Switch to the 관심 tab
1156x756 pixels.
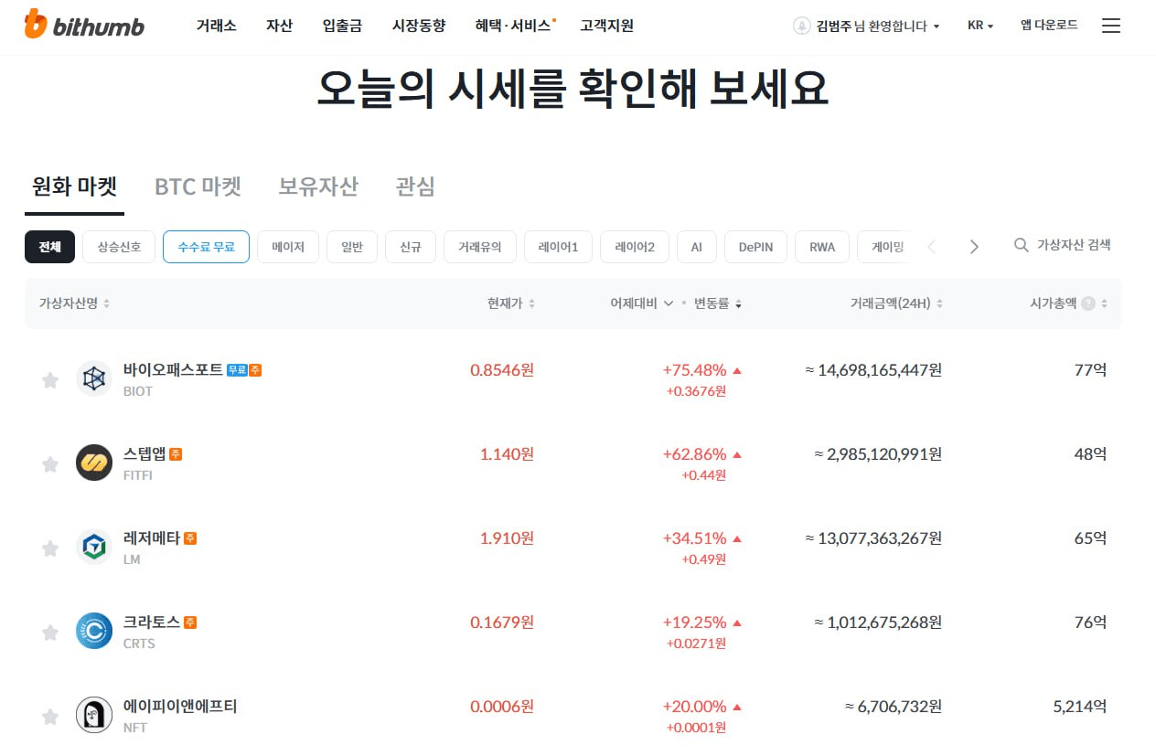point(415,186)
